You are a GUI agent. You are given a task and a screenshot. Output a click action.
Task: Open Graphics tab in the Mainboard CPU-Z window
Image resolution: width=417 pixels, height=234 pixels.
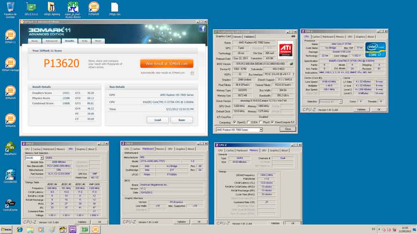(180, 149)
